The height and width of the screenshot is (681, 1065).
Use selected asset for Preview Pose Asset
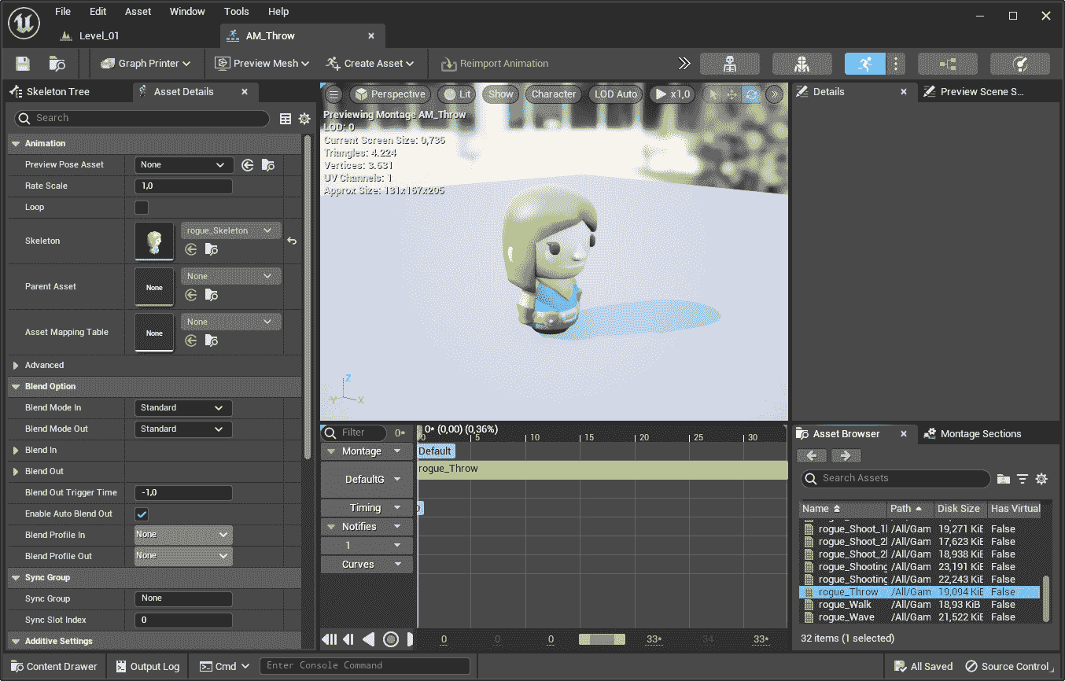tap(248, 165)
